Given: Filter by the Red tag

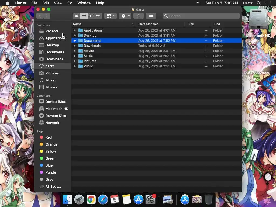Looking at the screenshot, I should [53, 137].
